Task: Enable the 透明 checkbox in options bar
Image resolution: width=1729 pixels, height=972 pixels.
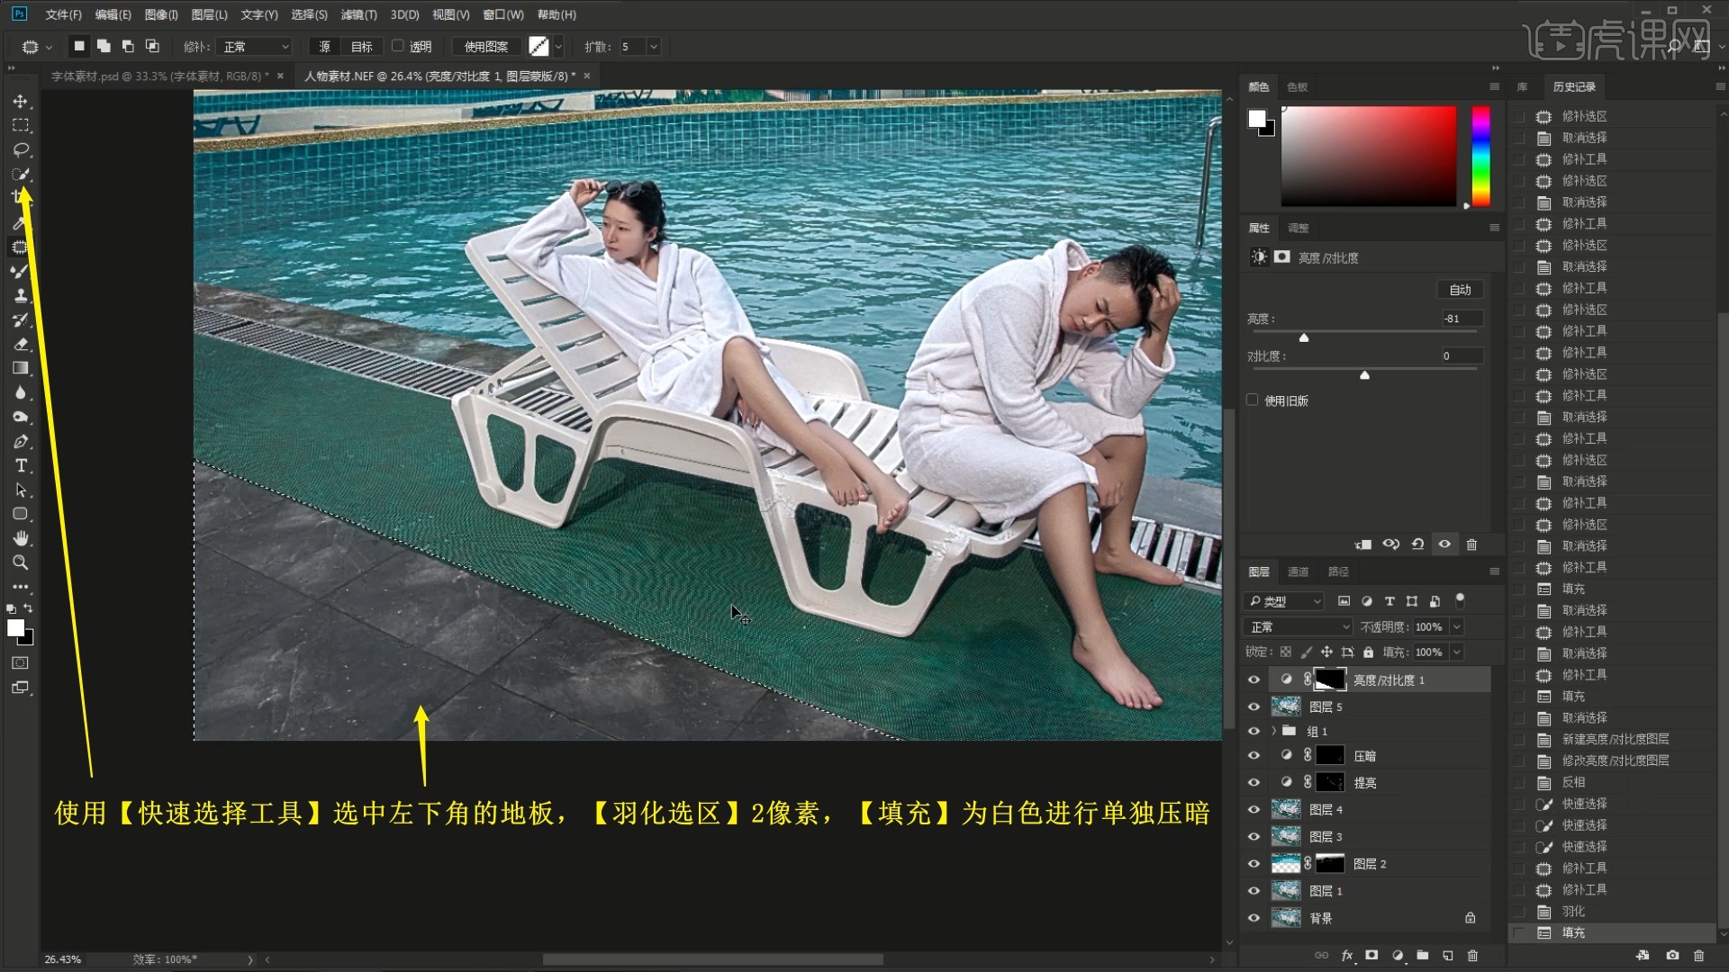Action: (x=397, y=46)
